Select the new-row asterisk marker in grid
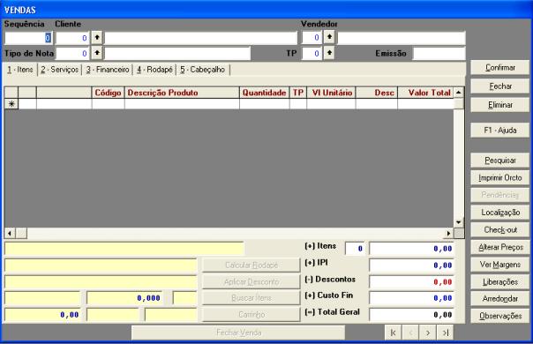The image size is (533, 344). (x=11, y=104)
